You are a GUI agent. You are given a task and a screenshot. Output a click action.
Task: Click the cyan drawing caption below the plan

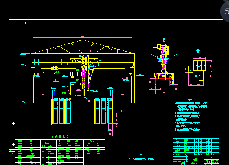(x=141, y=159)
